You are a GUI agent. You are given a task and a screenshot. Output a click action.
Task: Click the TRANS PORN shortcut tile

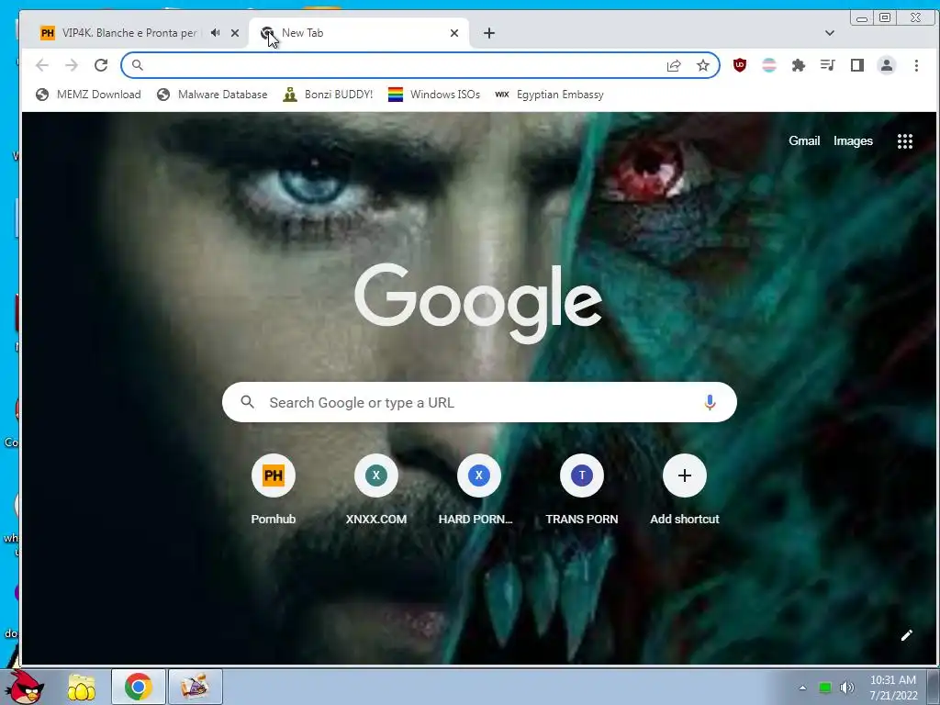581,490
